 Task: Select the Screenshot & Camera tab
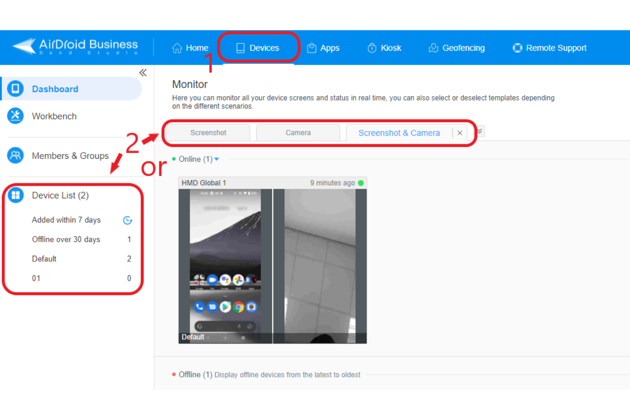click(x=399, y=133)
